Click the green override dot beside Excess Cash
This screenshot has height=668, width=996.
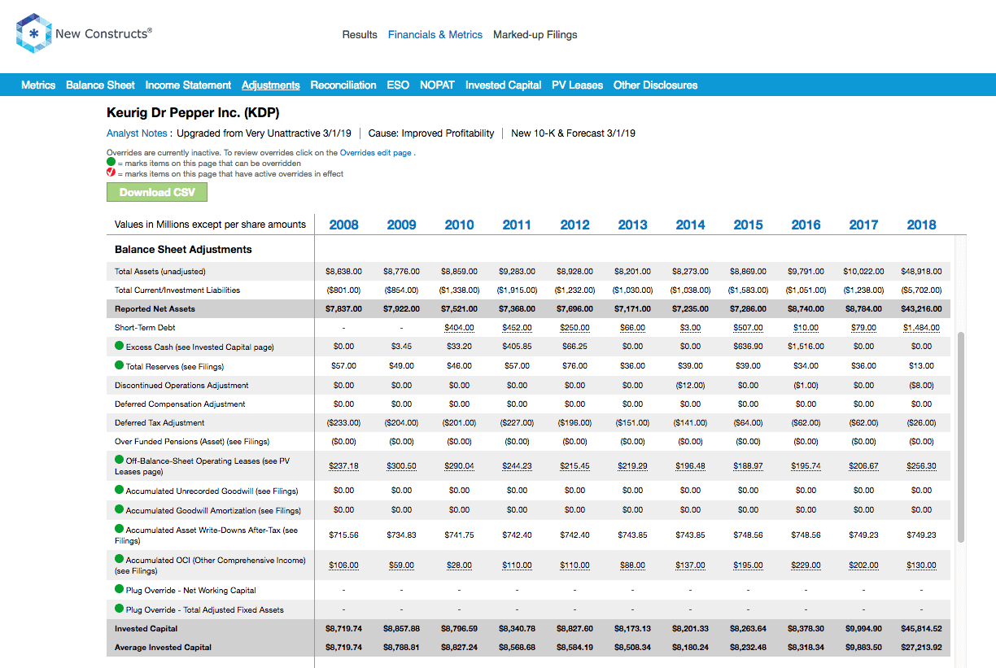click(x=120, y=347)
